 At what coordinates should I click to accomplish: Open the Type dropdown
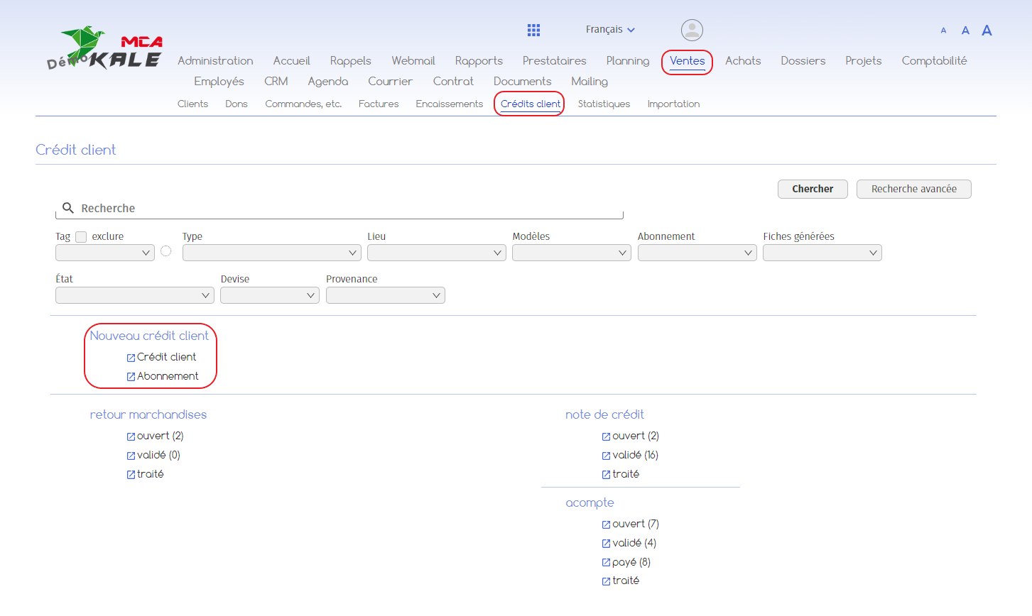(x=271, y=253)
